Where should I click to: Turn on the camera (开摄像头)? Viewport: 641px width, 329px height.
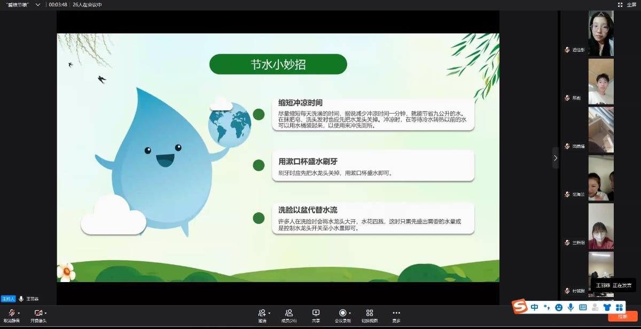pos(38,312)
